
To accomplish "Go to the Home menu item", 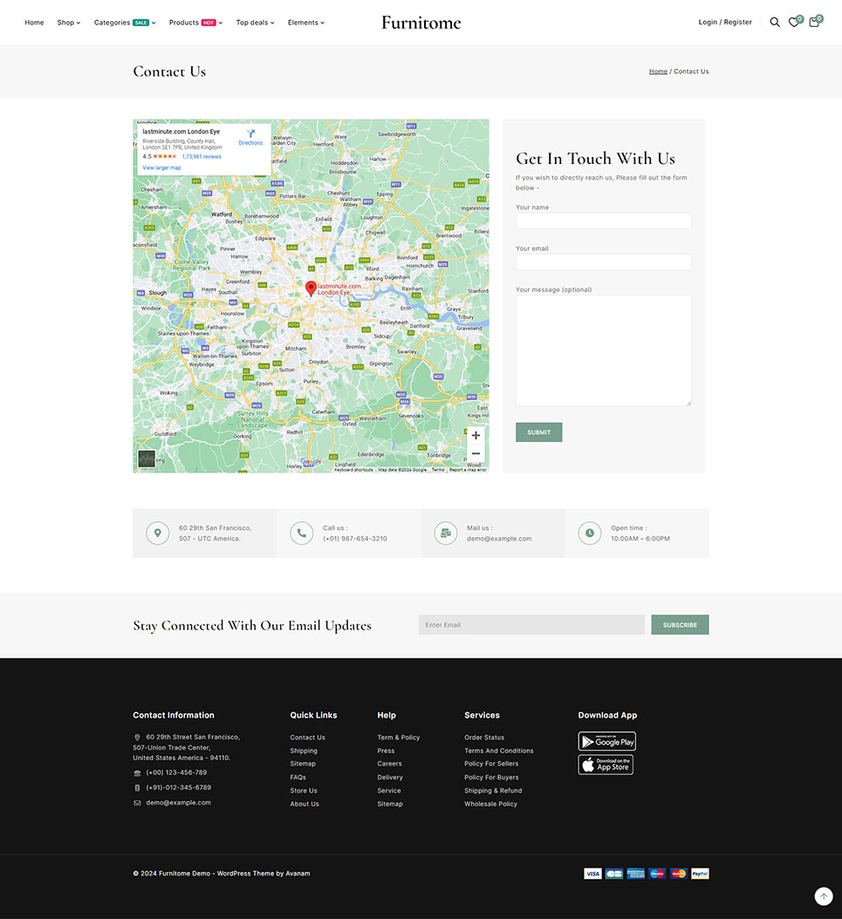I will tap(34, 23).
